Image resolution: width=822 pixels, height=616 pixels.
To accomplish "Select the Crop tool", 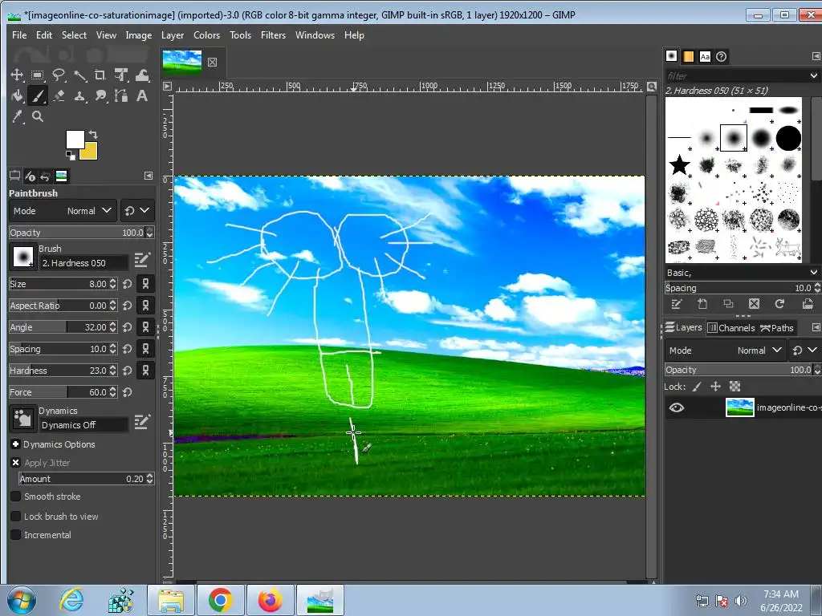I will [x=100, y=75].
